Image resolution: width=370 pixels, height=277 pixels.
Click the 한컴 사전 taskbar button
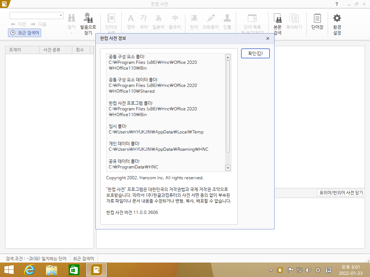point(96,270)
